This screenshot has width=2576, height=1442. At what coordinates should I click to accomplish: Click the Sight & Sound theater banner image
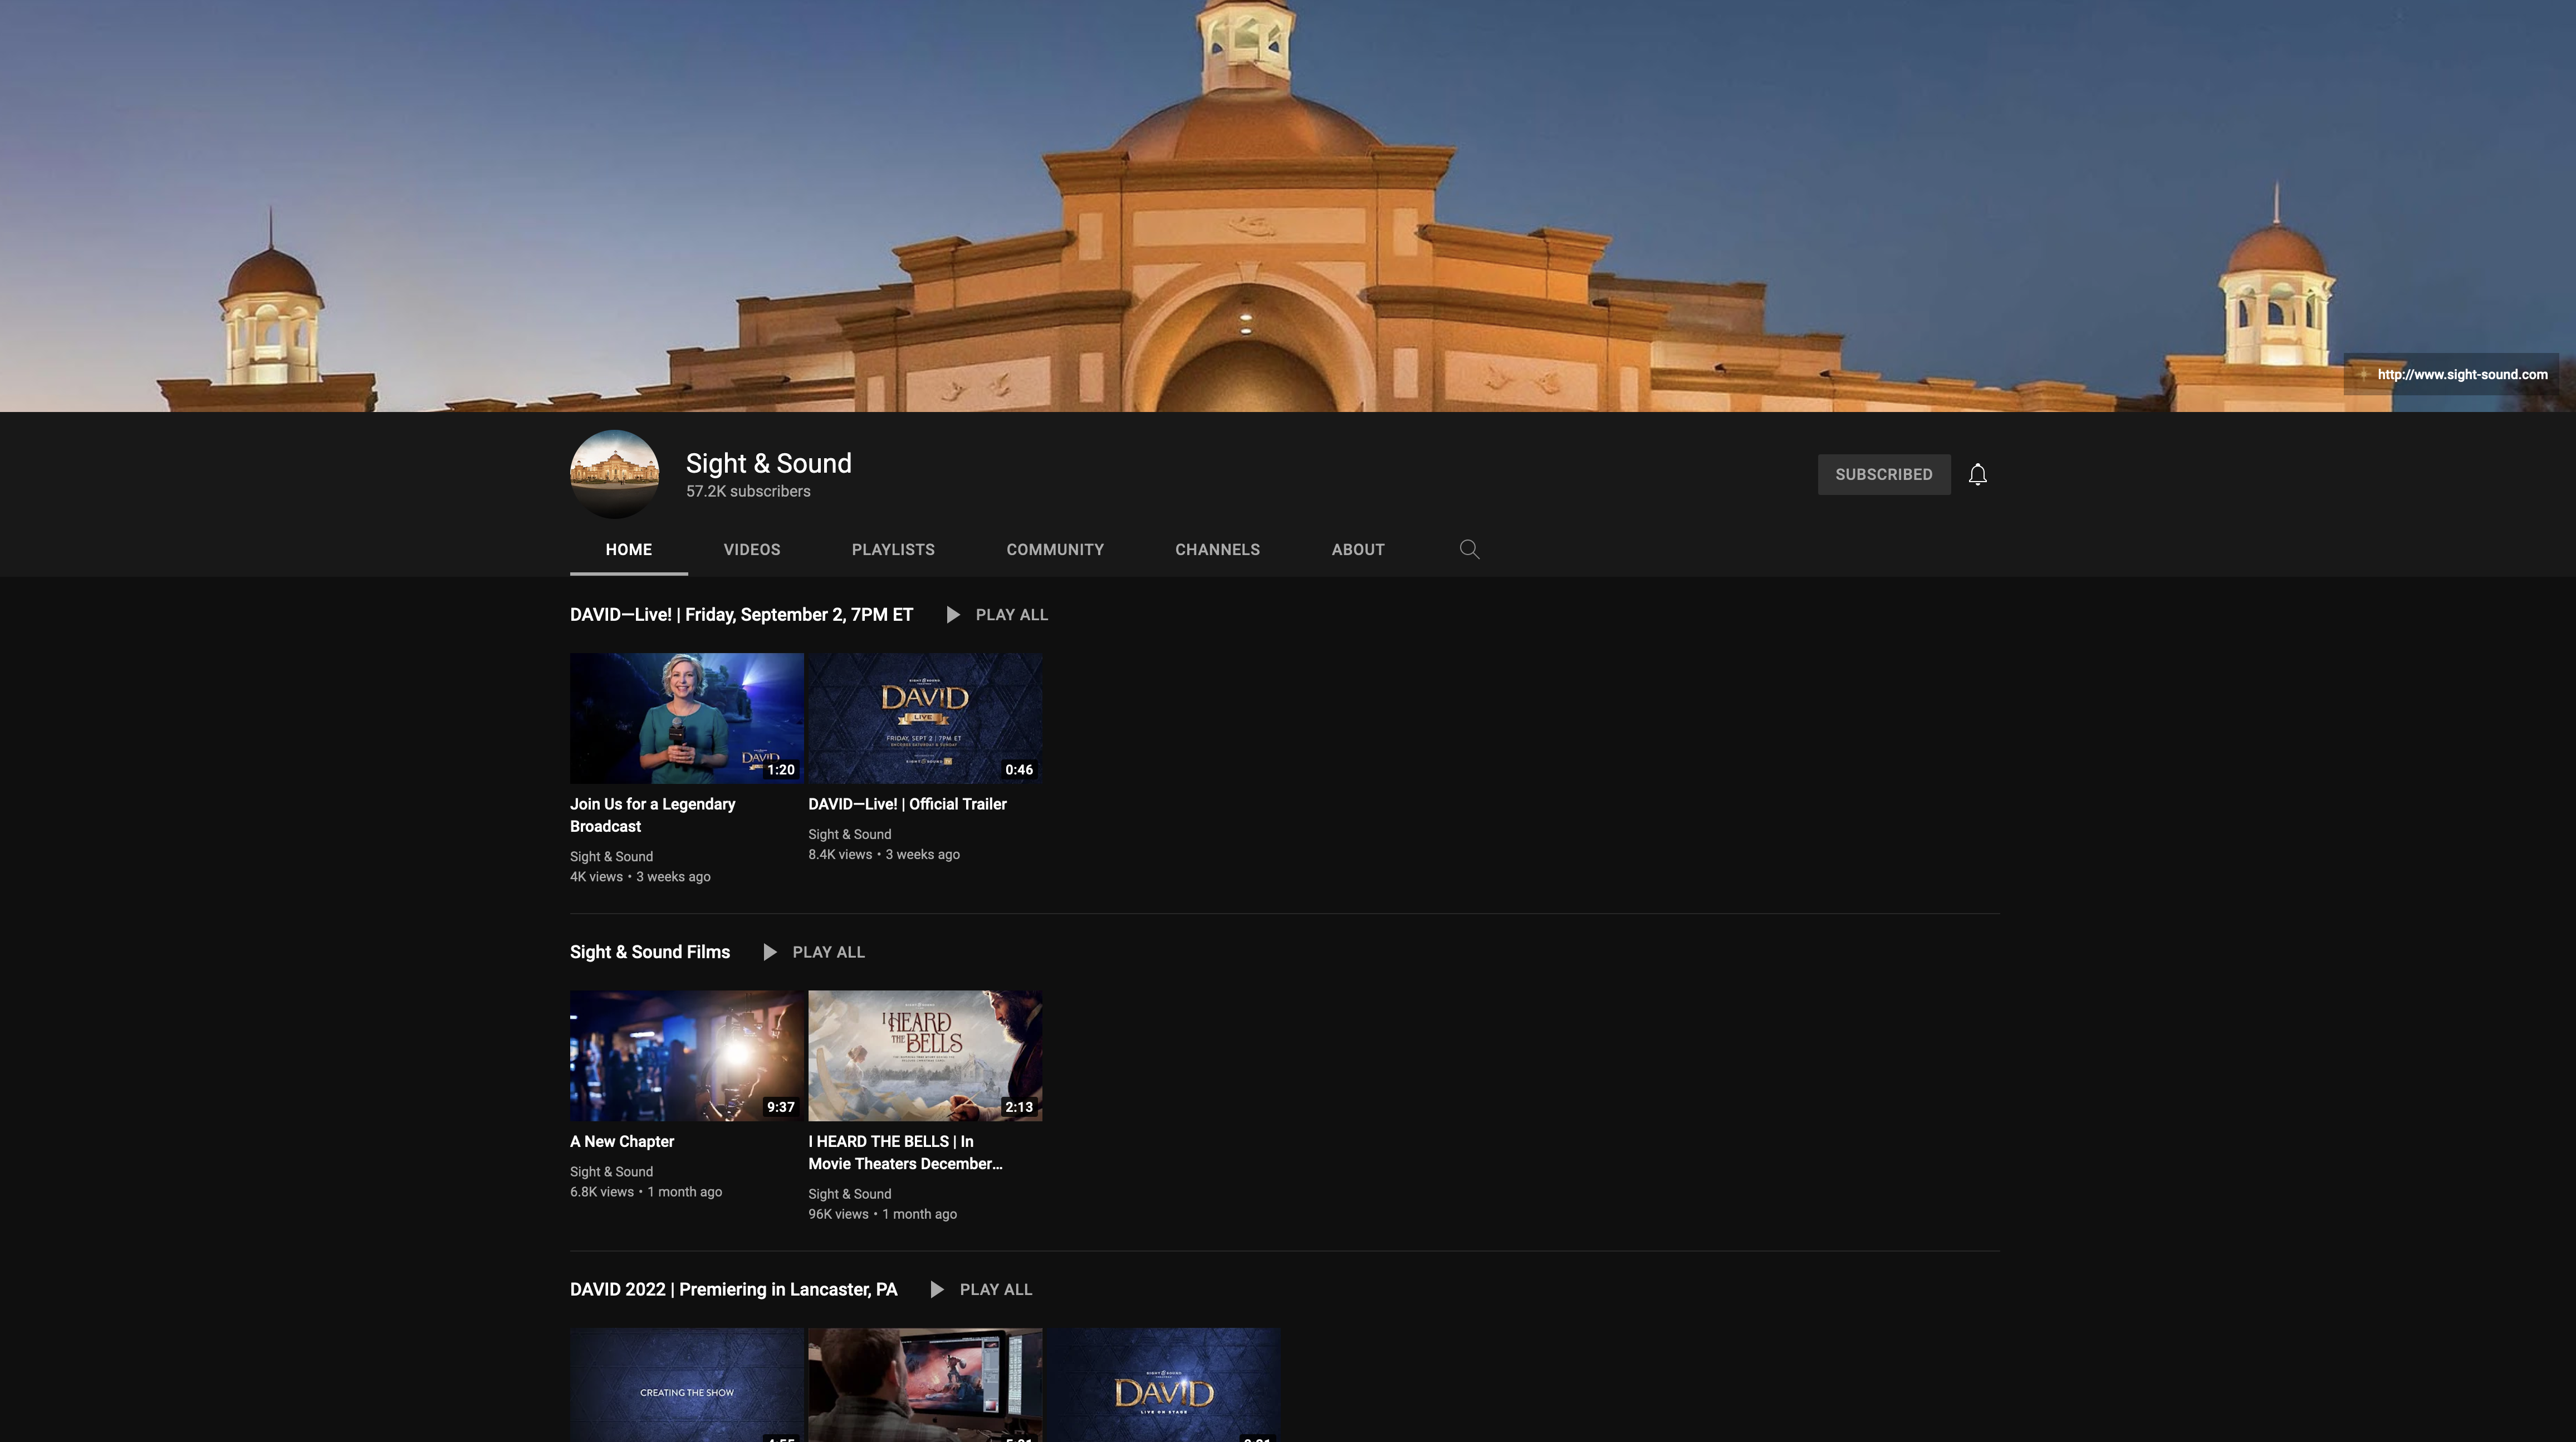tap(1288, 206)
